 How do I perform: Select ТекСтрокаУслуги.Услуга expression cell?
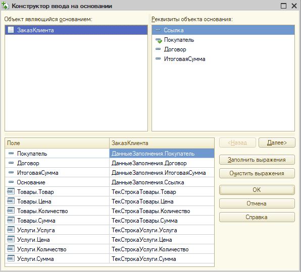[x=162, y=230]
